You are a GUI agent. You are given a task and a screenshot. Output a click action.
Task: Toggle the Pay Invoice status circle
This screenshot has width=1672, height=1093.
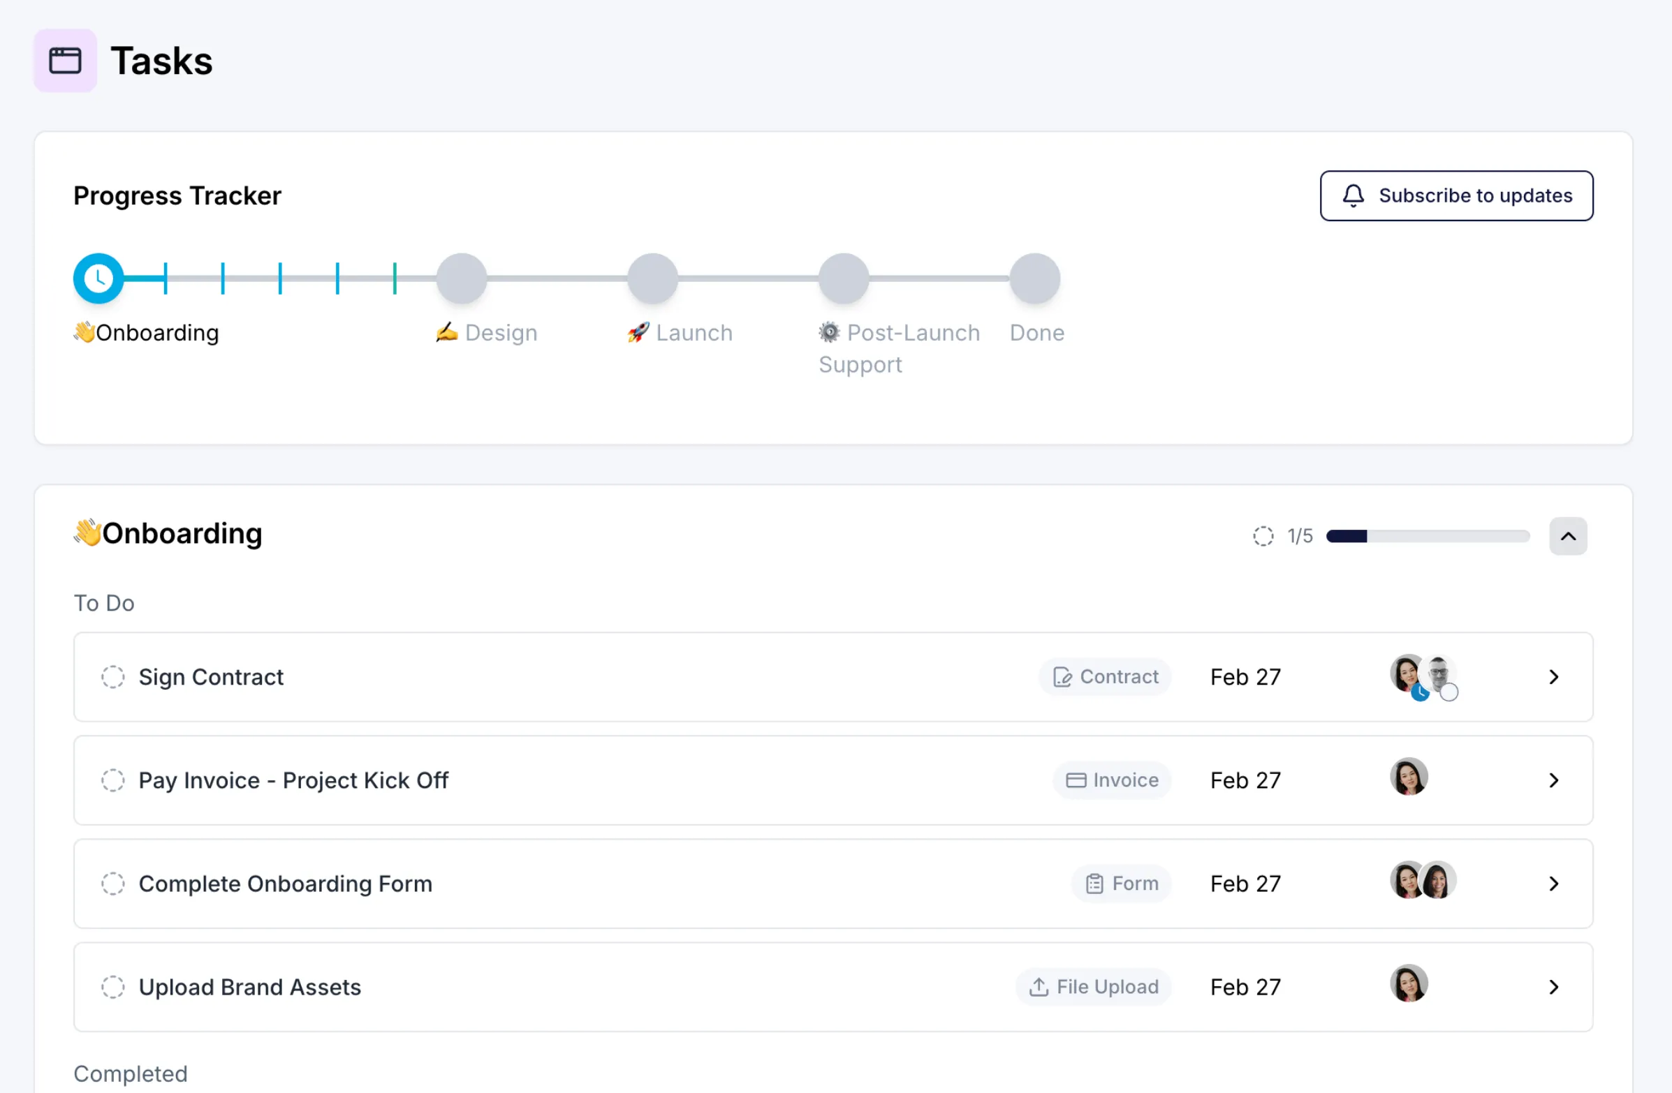tap(112, 780)
